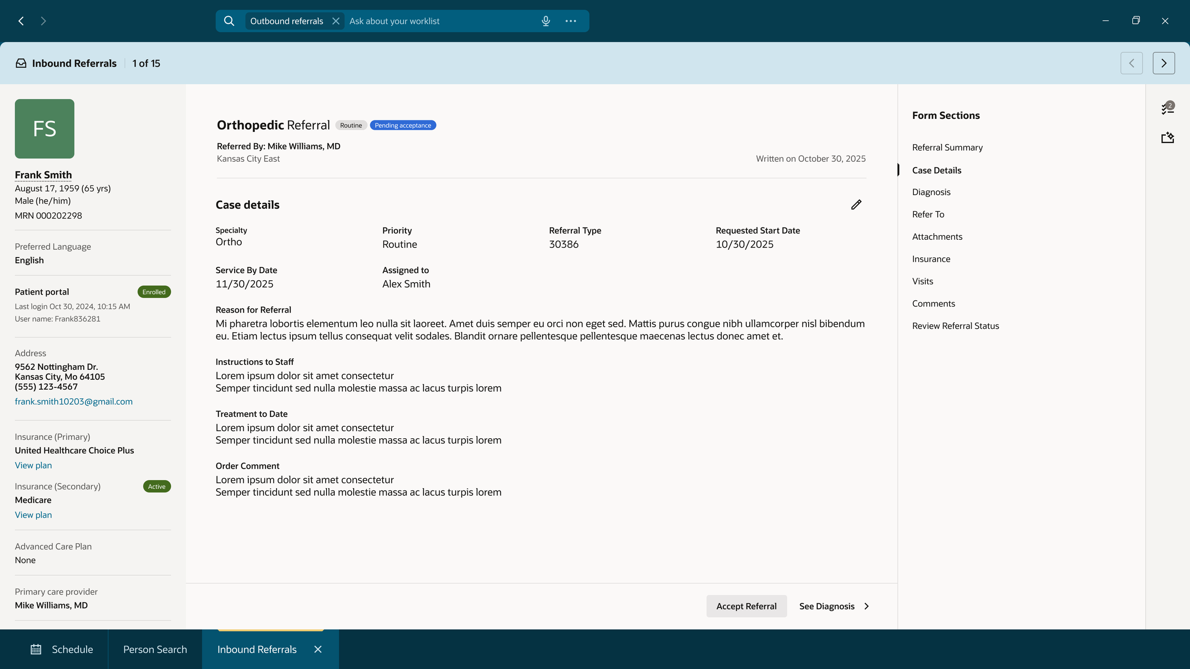Click the Routine priority badge

click(x=351, y=125)
